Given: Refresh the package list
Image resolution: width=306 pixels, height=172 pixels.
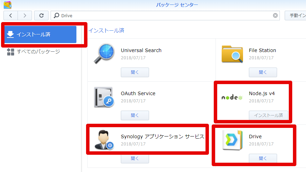Looking at the screenshot, I should point(41,16).
